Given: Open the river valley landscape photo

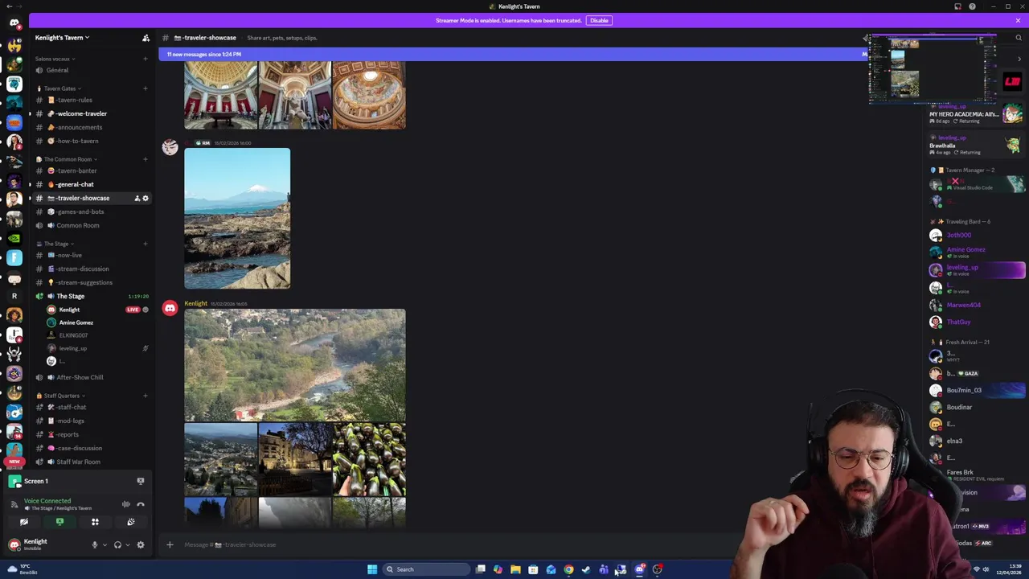Looking at the screenshot, I should 295,365.
